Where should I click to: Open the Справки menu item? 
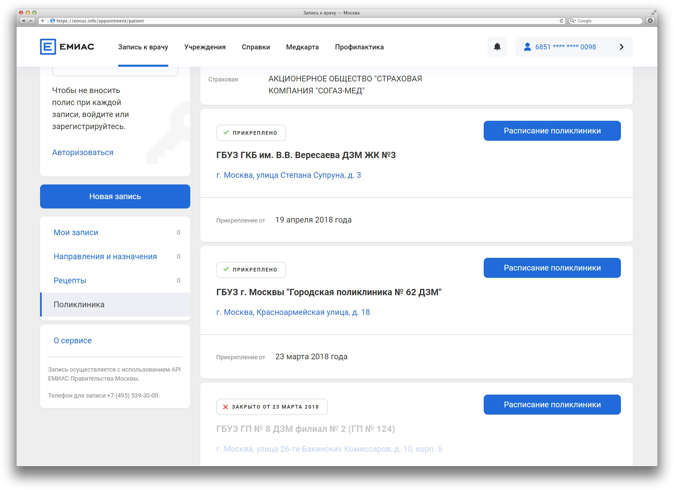[256, 47]
